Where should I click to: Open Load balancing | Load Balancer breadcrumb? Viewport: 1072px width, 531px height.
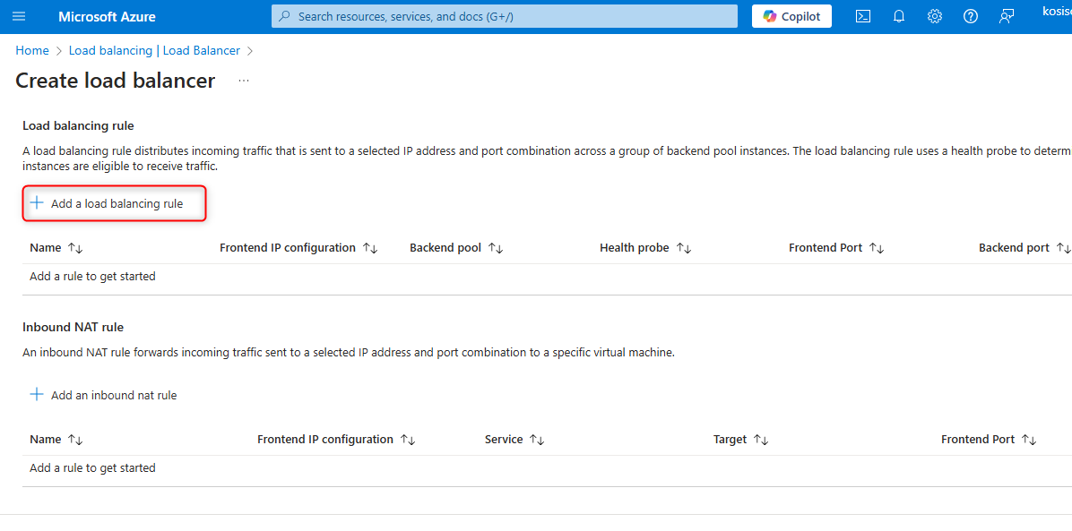coord(154,50)
